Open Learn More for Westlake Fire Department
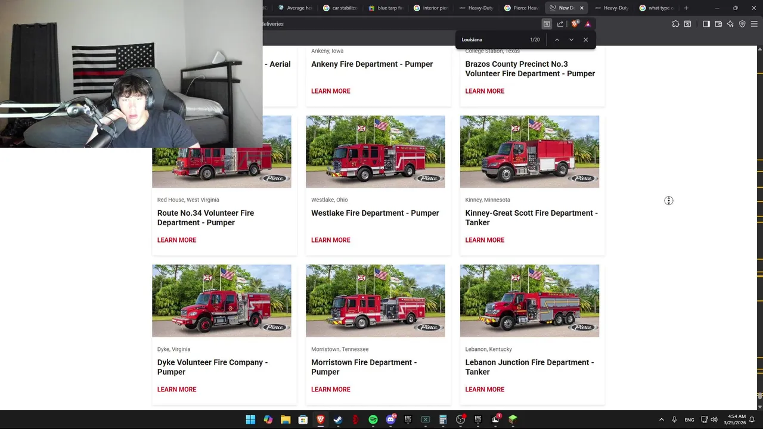This screenshot has width=763, height=429. pyautogui.click(x=331, y=240)
